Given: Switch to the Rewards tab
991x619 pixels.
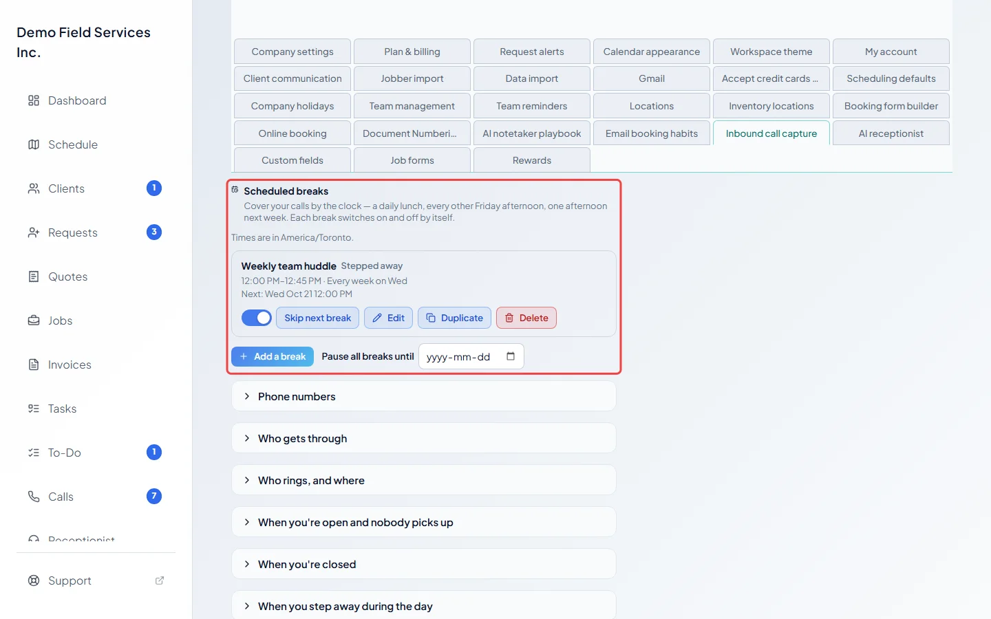Looking at the screenshot, I should (x=532, y=160).
